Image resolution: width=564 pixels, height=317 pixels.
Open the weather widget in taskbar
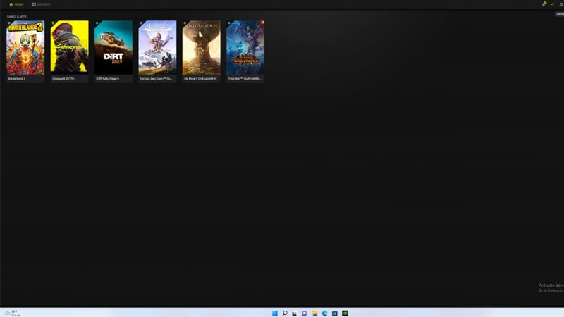point(11,313)
